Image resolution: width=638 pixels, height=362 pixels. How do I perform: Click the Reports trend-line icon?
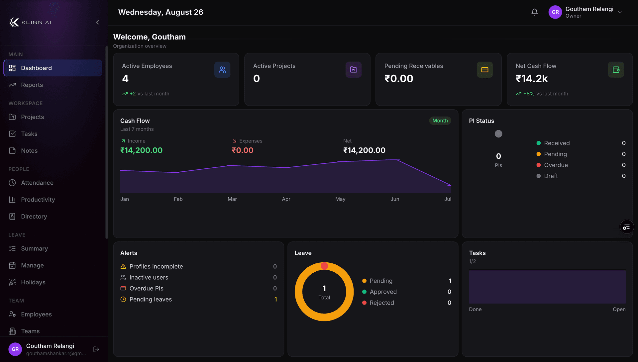pos(12,85)
